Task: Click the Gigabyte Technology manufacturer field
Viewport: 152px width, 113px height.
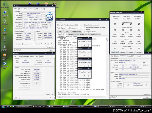Action: [134, 61]
